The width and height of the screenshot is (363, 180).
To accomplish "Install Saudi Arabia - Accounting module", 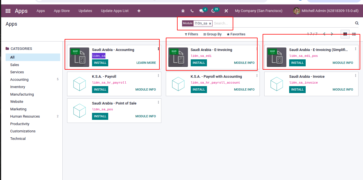I will (x=100, y=63).
